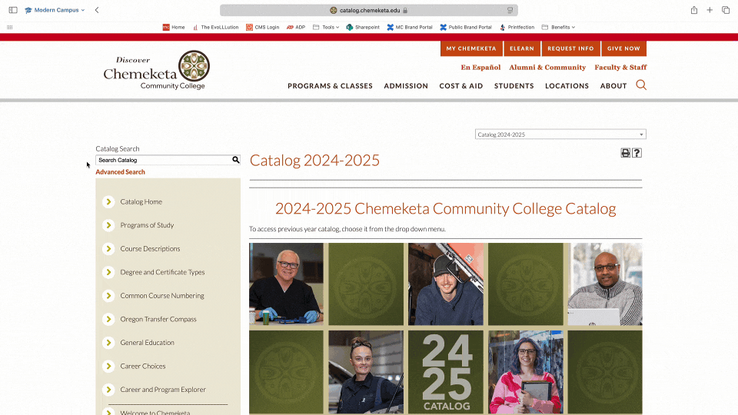
Task: Open the Catalog Home link
Action: pyautogui.click(x=141, y=201)
